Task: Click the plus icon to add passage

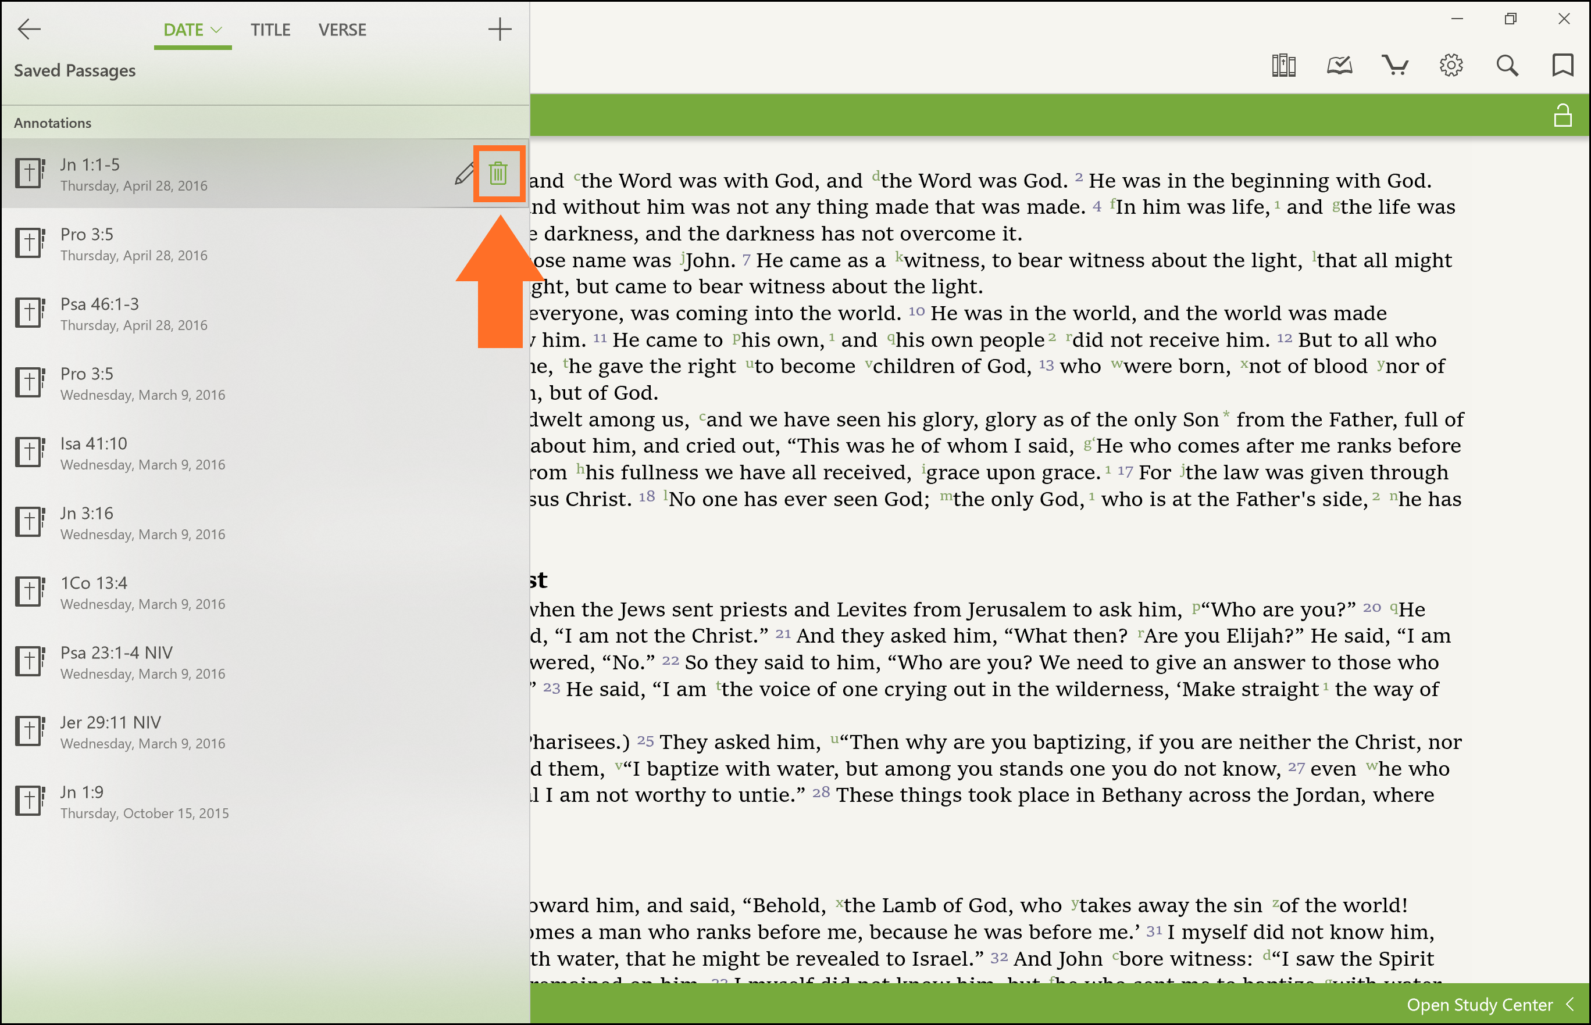Action: pyautogui.click(x=500, y=29)
